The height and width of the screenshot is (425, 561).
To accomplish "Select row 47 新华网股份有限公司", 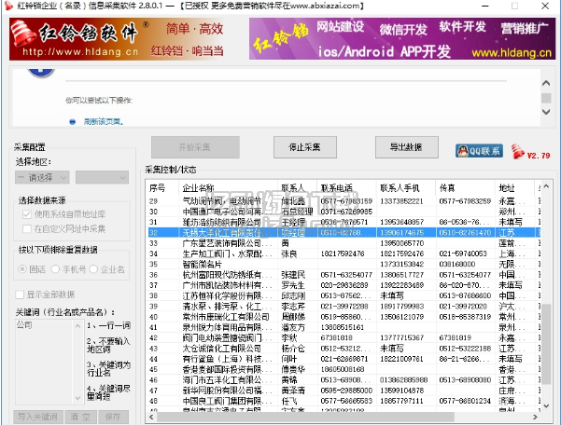I will coord(344,391).
